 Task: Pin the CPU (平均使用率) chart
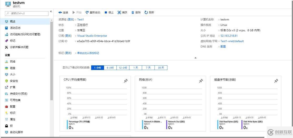pos(126,81)
